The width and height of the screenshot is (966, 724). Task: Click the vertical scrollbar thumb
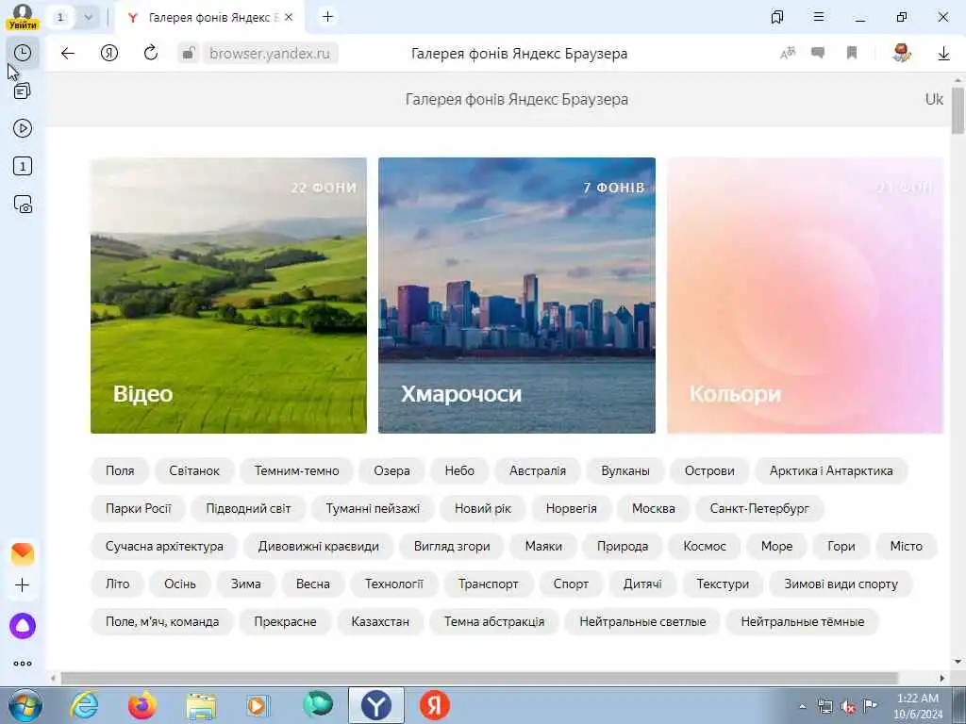(x=958, y=111)
